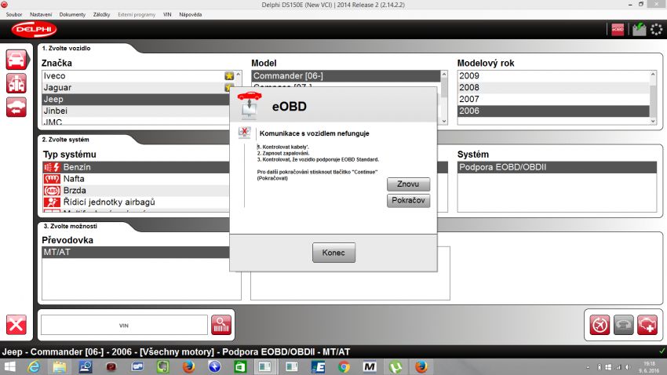The image size is (667, 375).
Task: Open uTorrent from taskbar
Action: [395, 366]
